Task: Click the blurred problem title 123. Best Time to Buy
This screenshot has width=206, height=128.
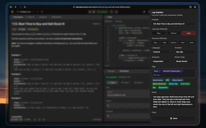Action: point(38,24)
